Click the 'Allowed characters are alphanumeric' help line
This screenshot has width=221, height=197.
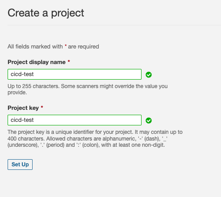(88, 139)
